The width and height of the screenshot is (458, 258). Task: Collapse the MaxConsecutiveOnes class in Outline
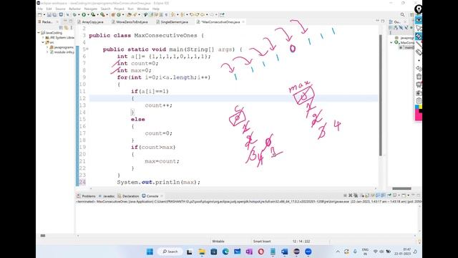click(391, 42)
